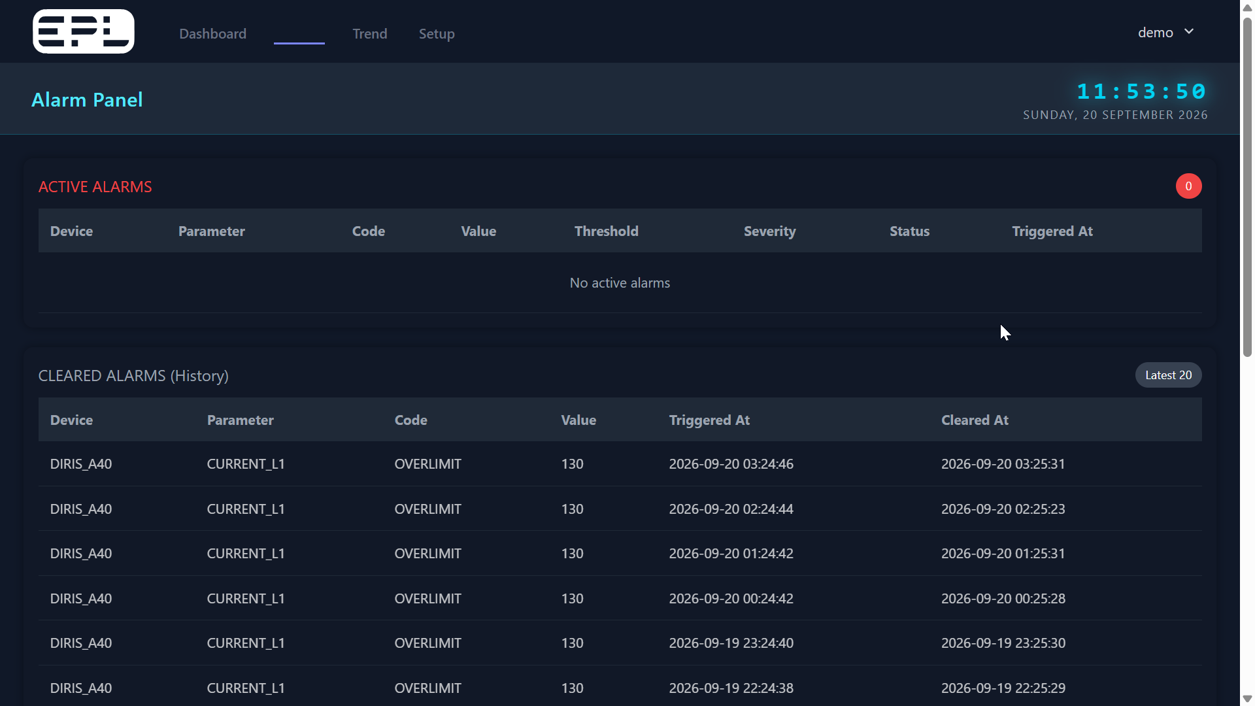Click the CLEARED ALARMS (History) title

(133, 376)
